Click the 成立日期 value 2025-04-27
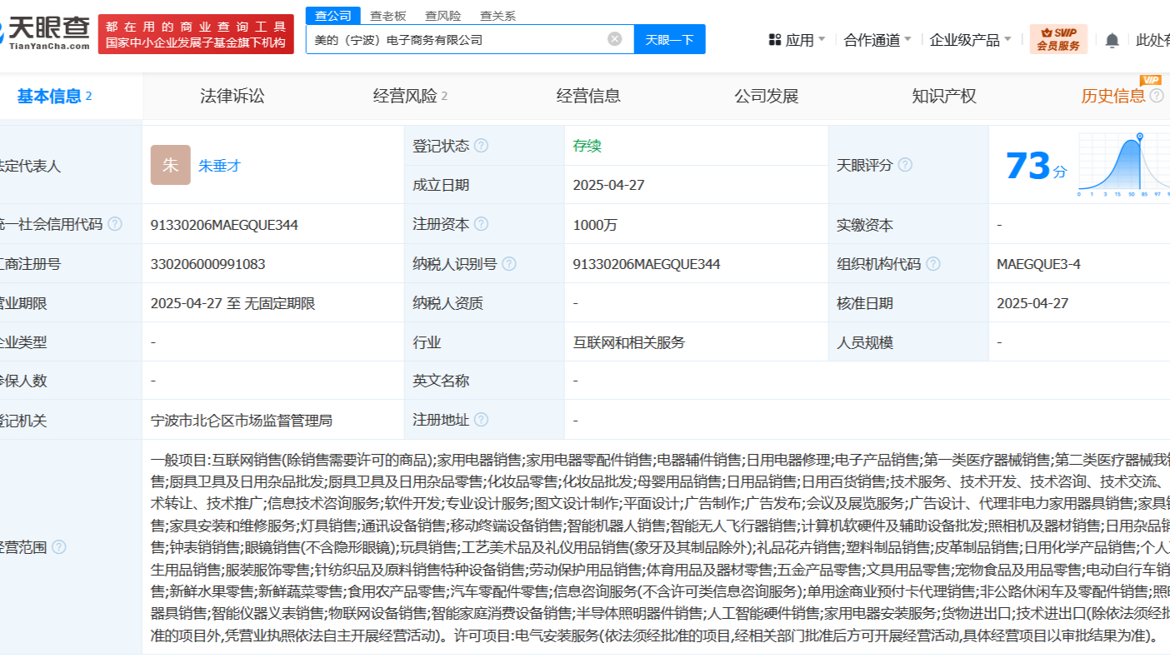The image size is (1170, 658). pos(608,185)
